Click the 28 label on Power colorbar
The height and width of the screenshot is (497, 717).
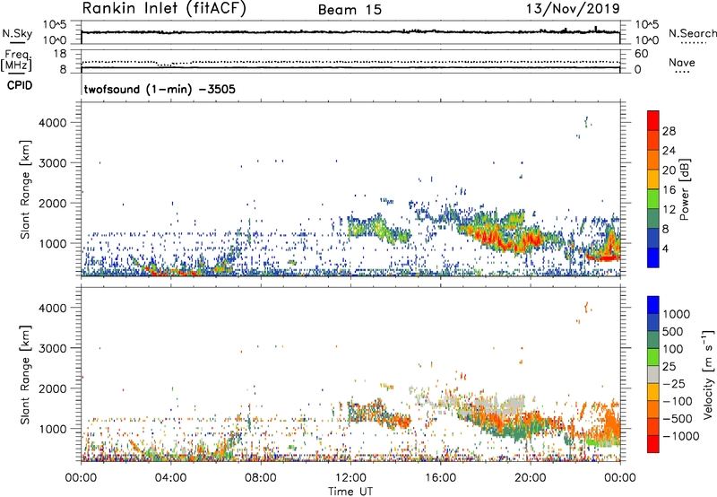669,131
